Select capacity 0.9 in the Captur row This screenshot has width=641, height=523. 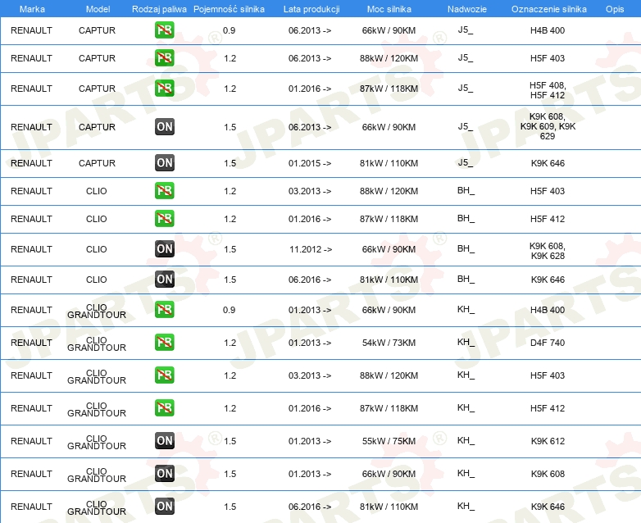click(229, 30)
